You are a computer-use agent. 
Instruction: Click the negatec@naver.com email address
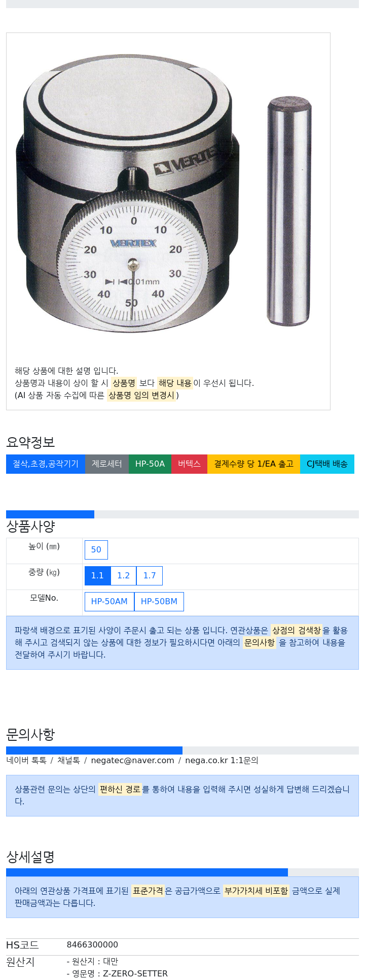[132, 761]
